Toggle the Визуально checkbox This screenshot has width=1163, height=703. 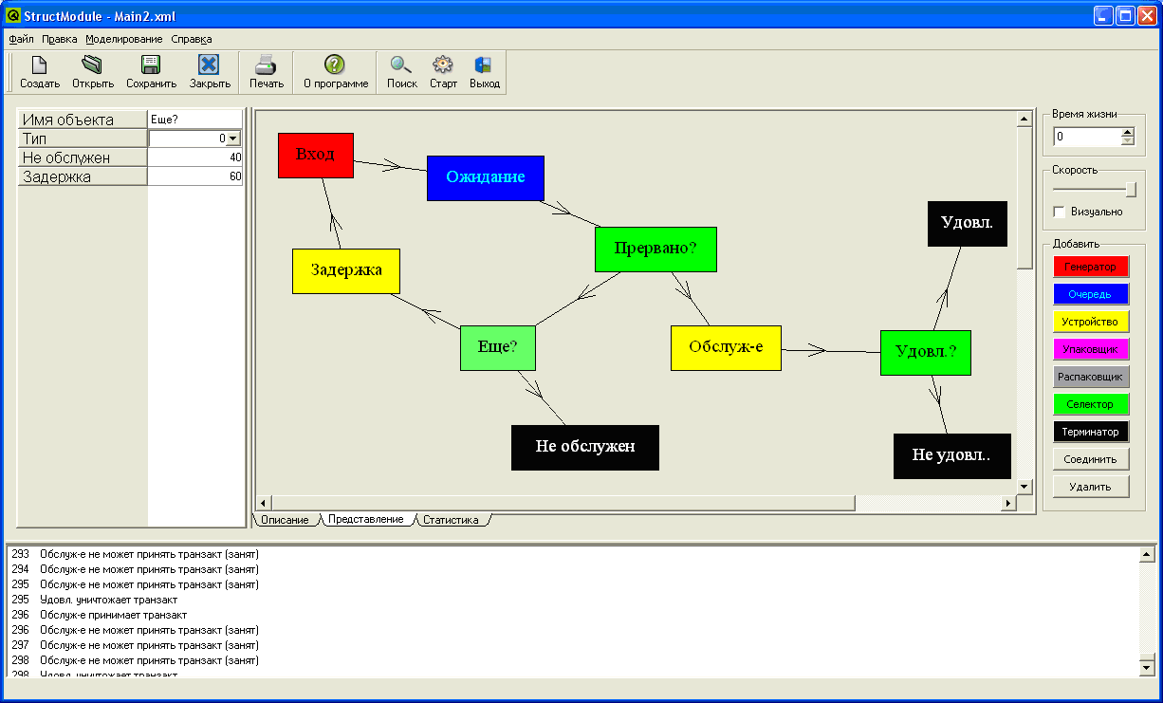click(1059, 212)
